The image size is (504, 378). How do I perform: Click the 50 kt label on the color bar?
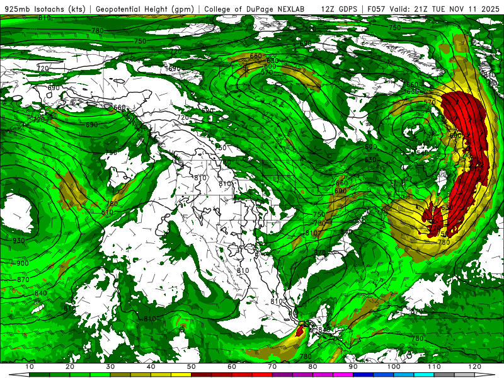point(192,367)
